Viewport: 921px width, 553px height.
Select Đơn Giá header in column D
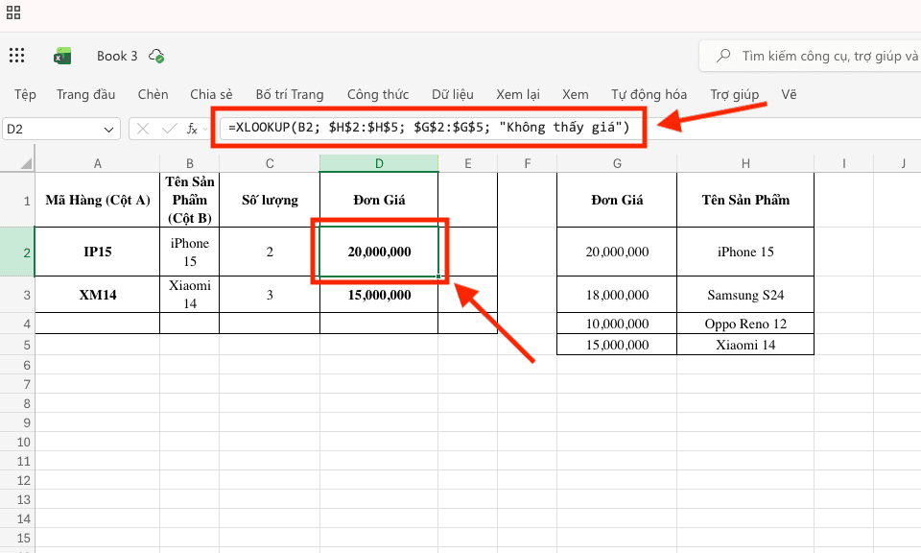[379, 200]
